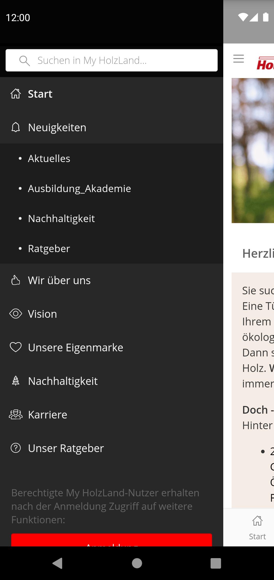Tap the forest header image
Screen dimensions: 274x580
tap(253, 151)
